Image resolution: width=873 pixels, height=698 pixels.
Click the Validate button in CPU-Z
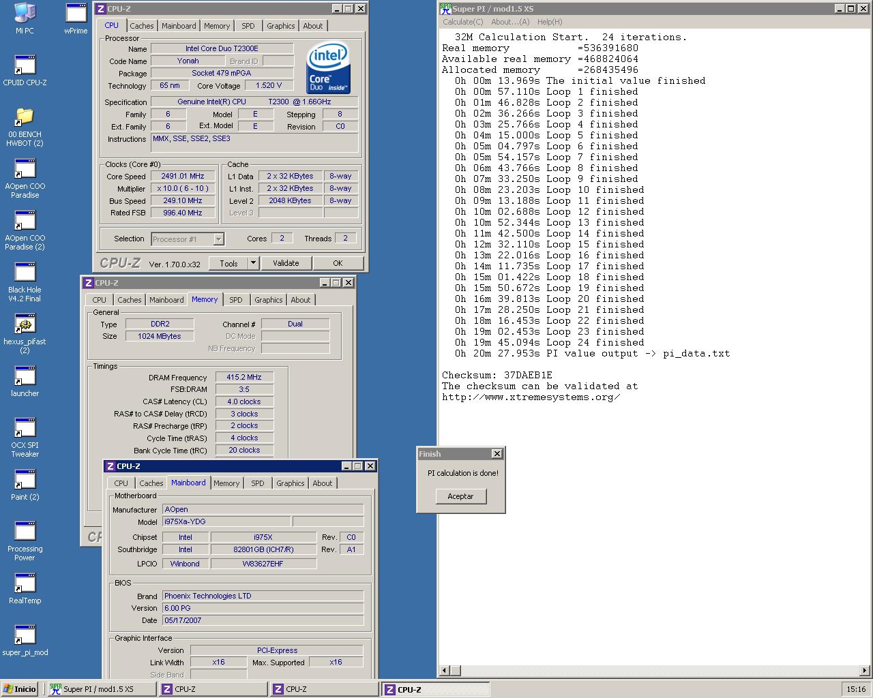(x=286, y=263)
